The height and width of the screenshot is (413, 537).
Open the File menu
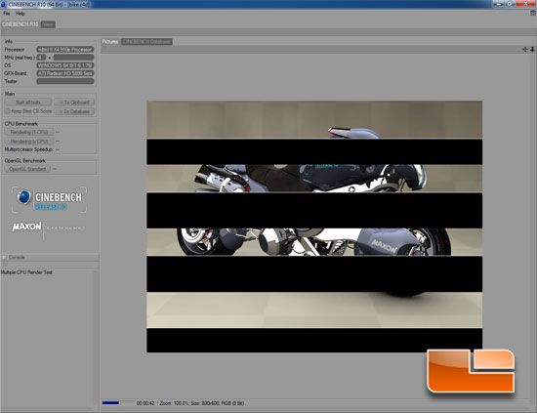click(x=7, y=14)
